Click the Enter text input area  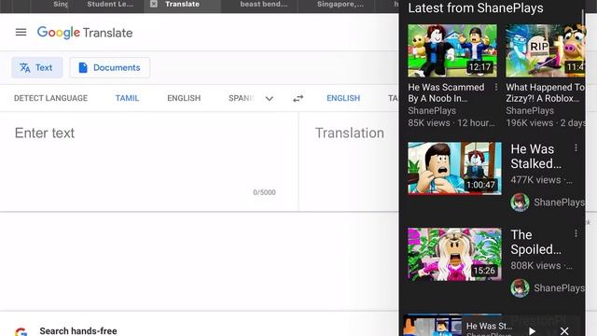(149, 161)
